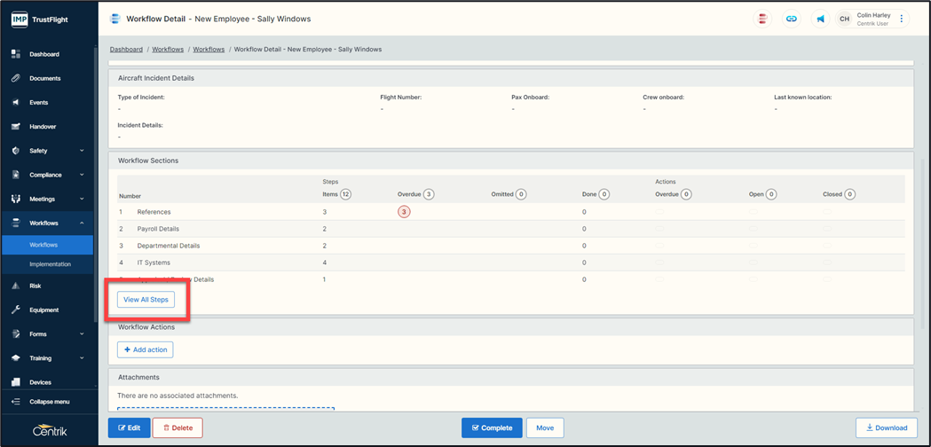Select the Implementation submenu item
931x447 pixels.
pyautogui.click(x=50, y=264)
